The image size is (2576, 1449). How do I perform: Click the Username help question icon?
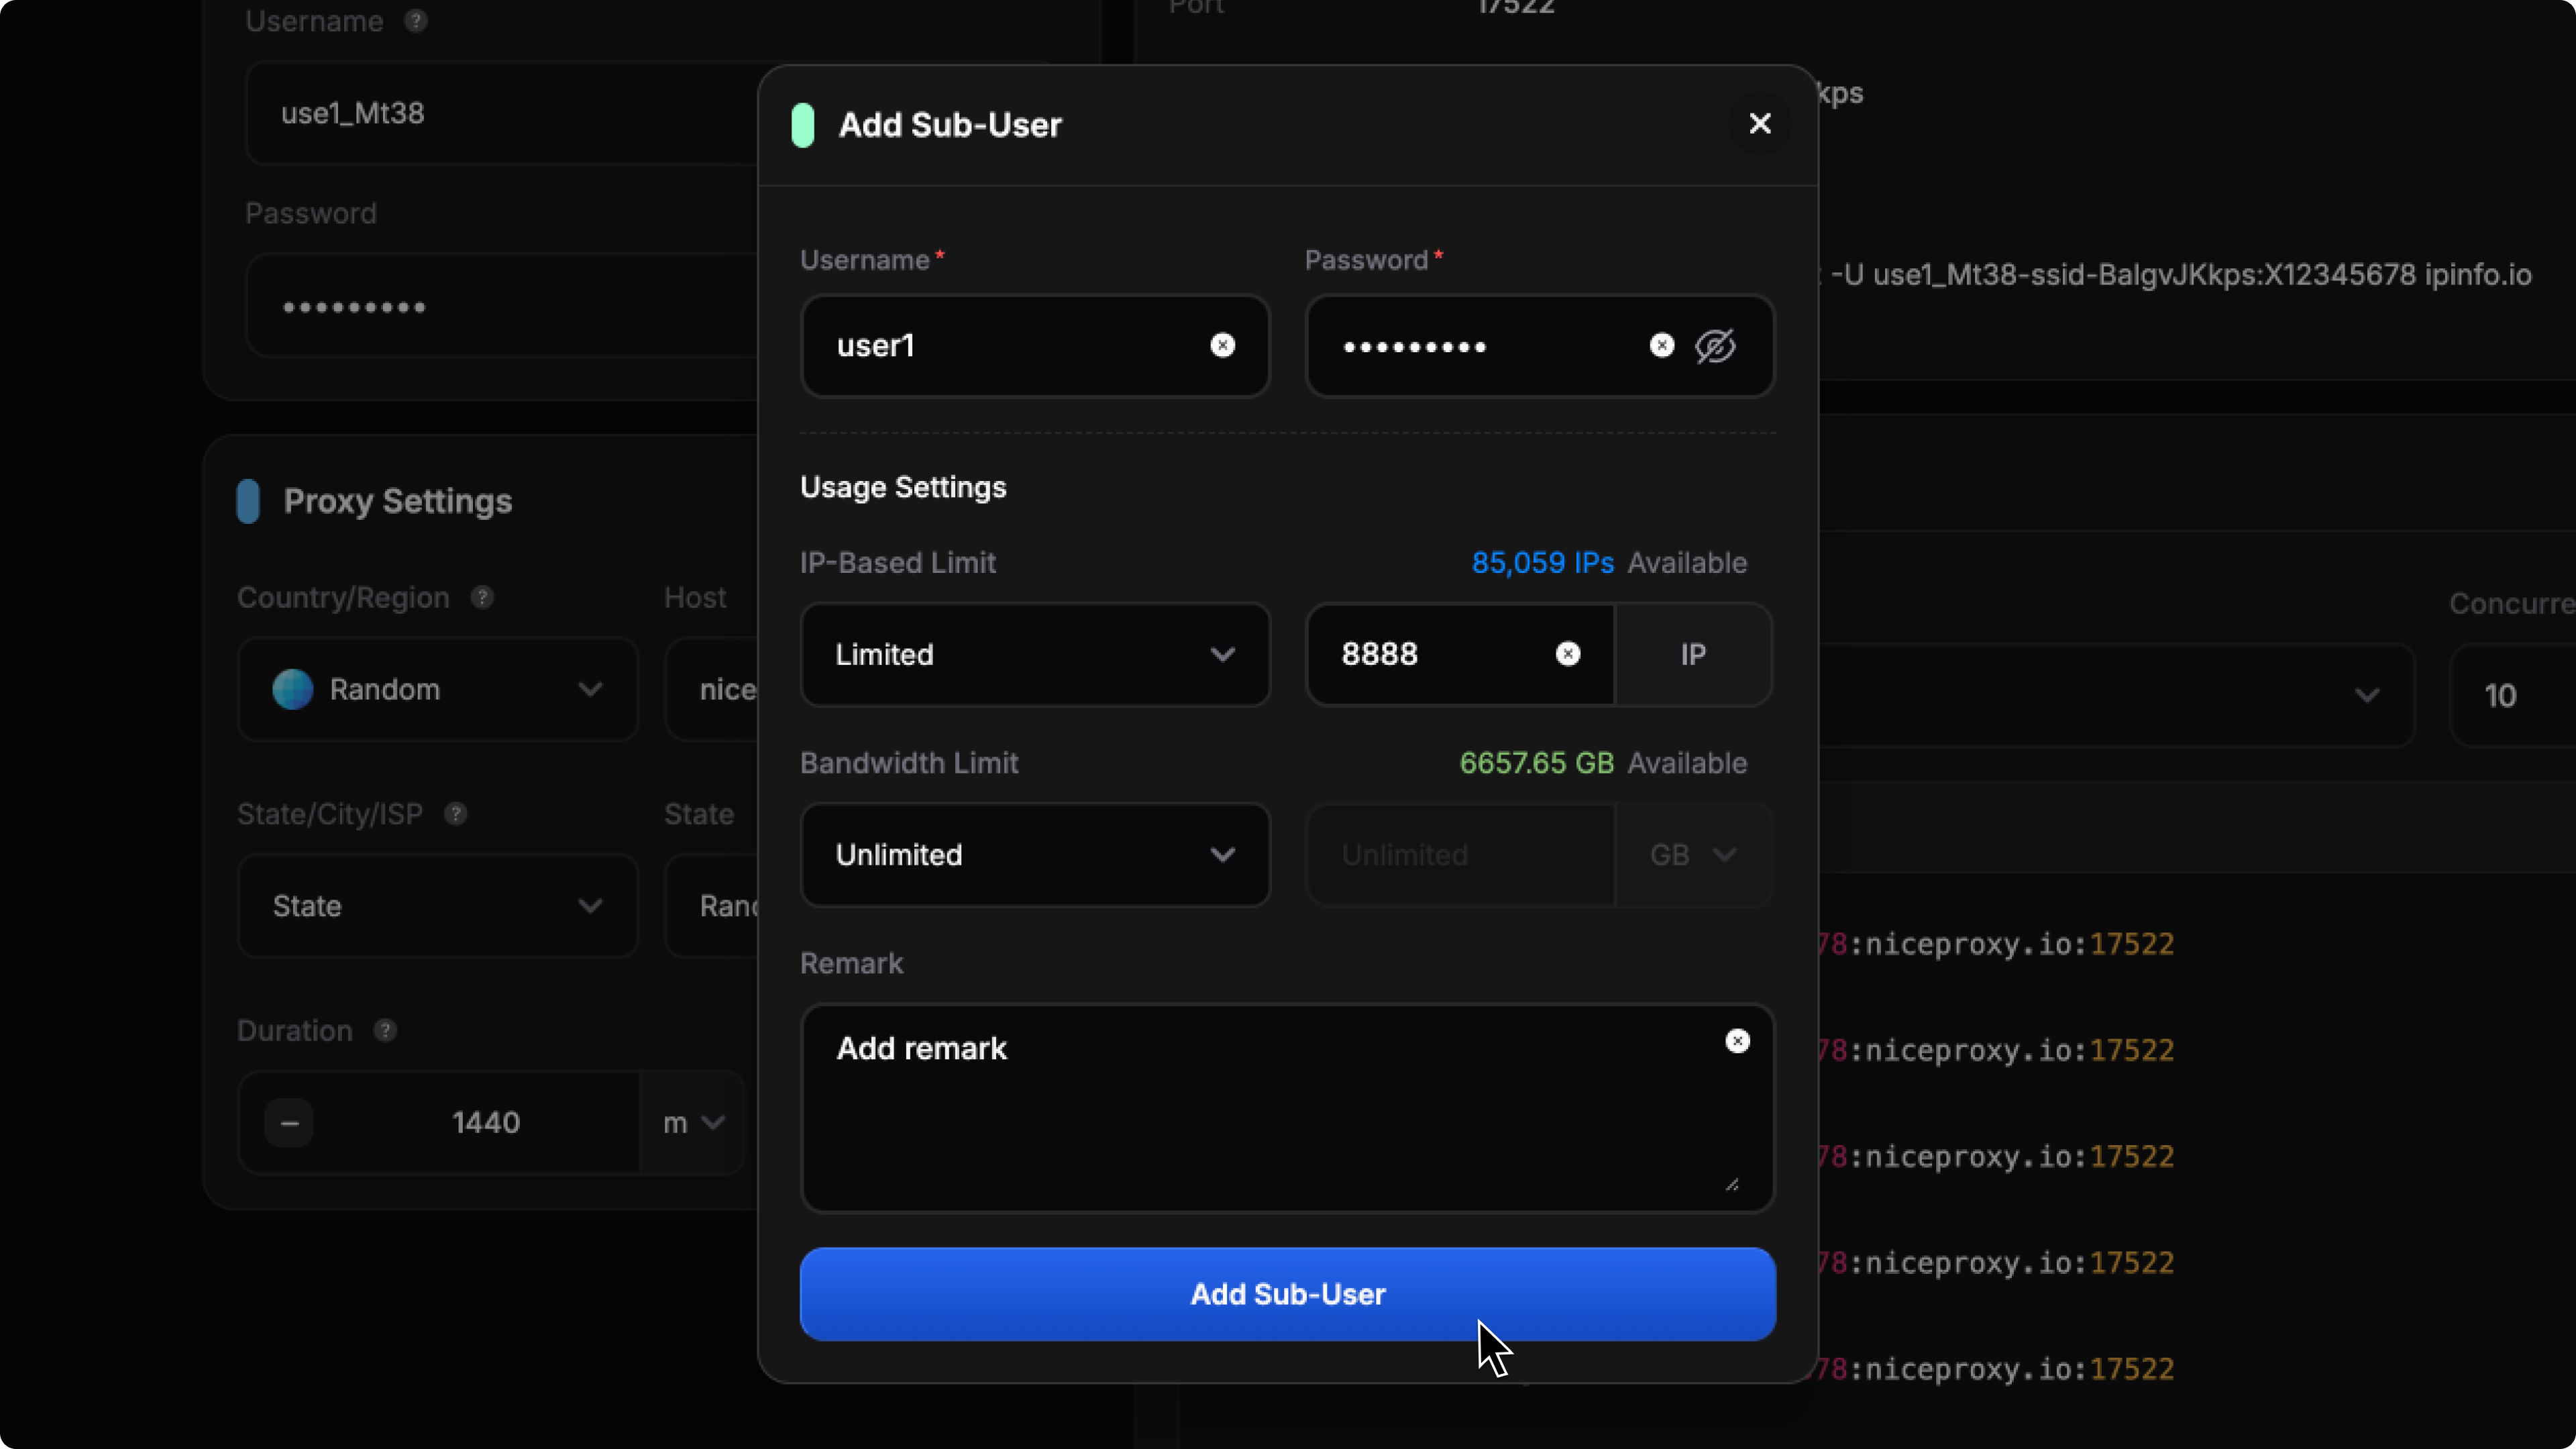pos(416,21)
